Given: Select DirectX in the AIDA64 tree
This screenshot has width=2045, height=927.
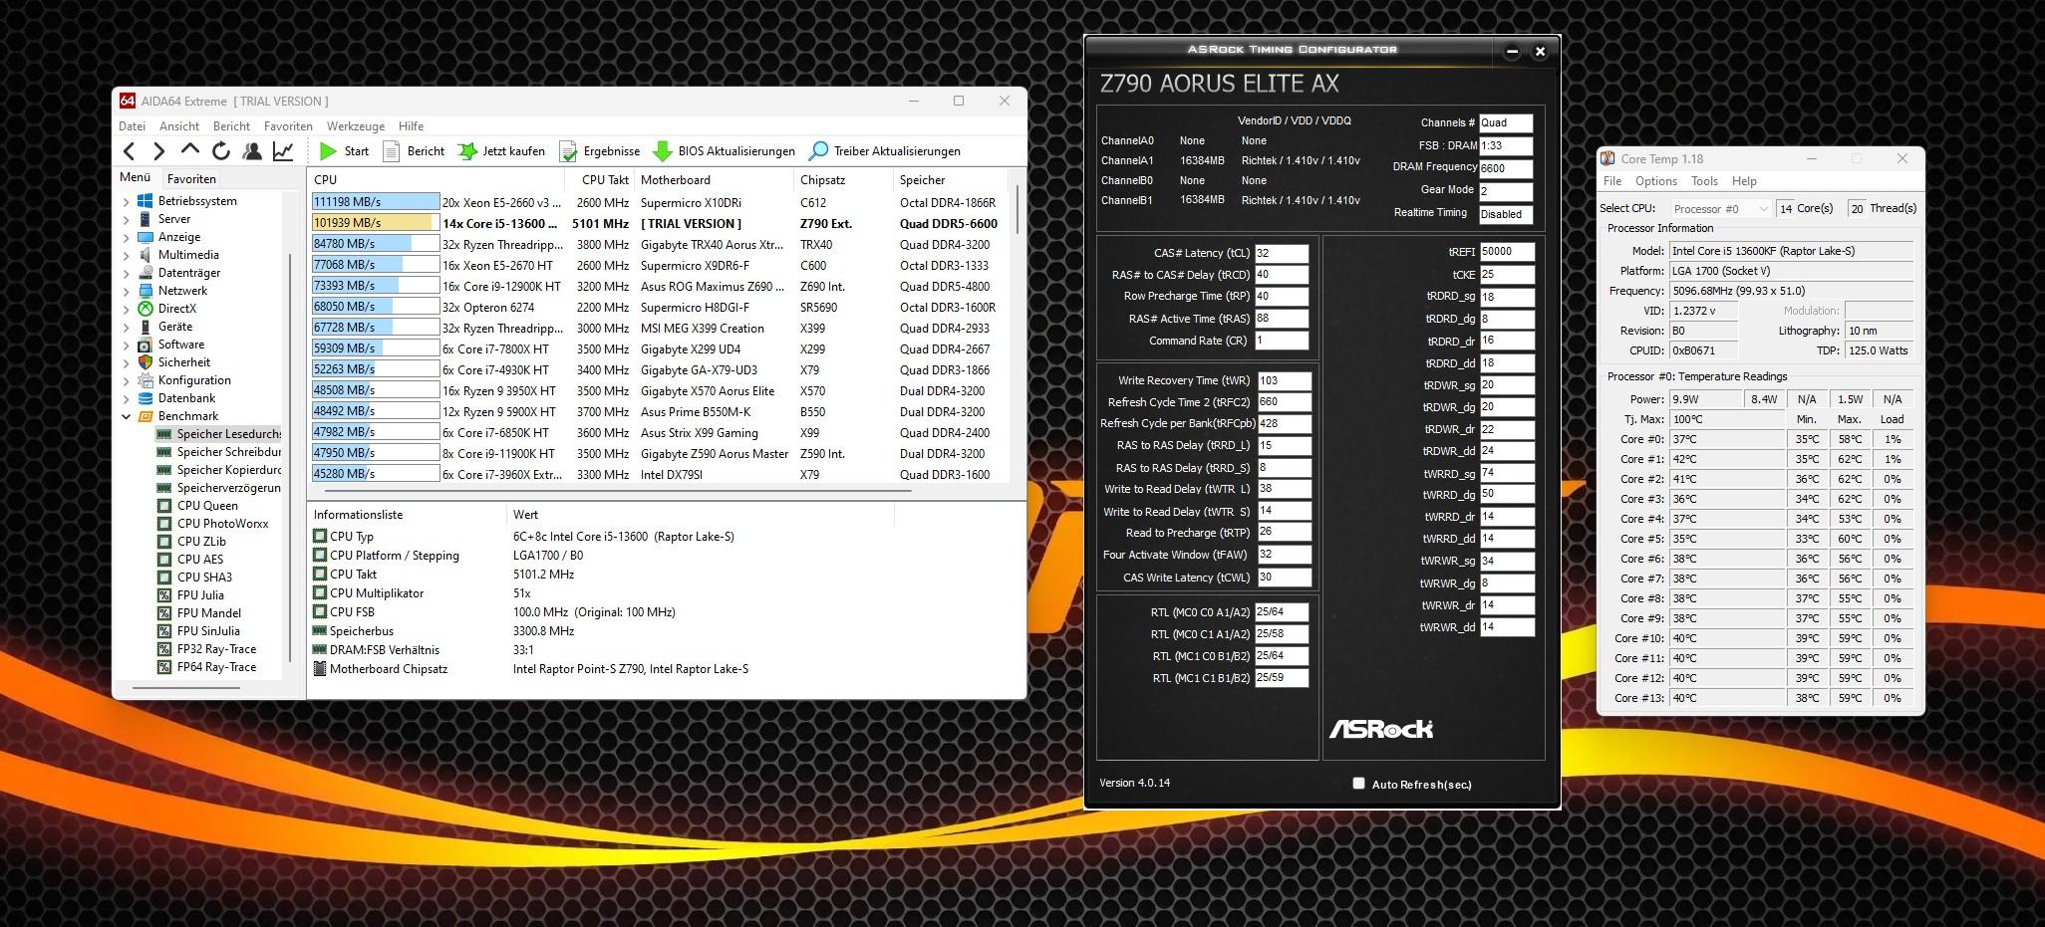Looking at the screenshot, I should (x=166, y=309).
